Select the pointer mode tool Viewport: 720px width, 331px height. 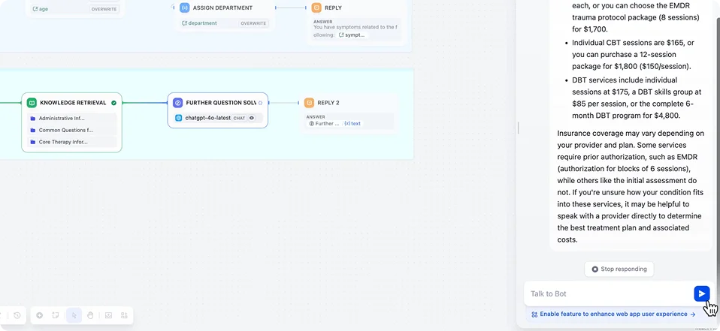(74, 315)
